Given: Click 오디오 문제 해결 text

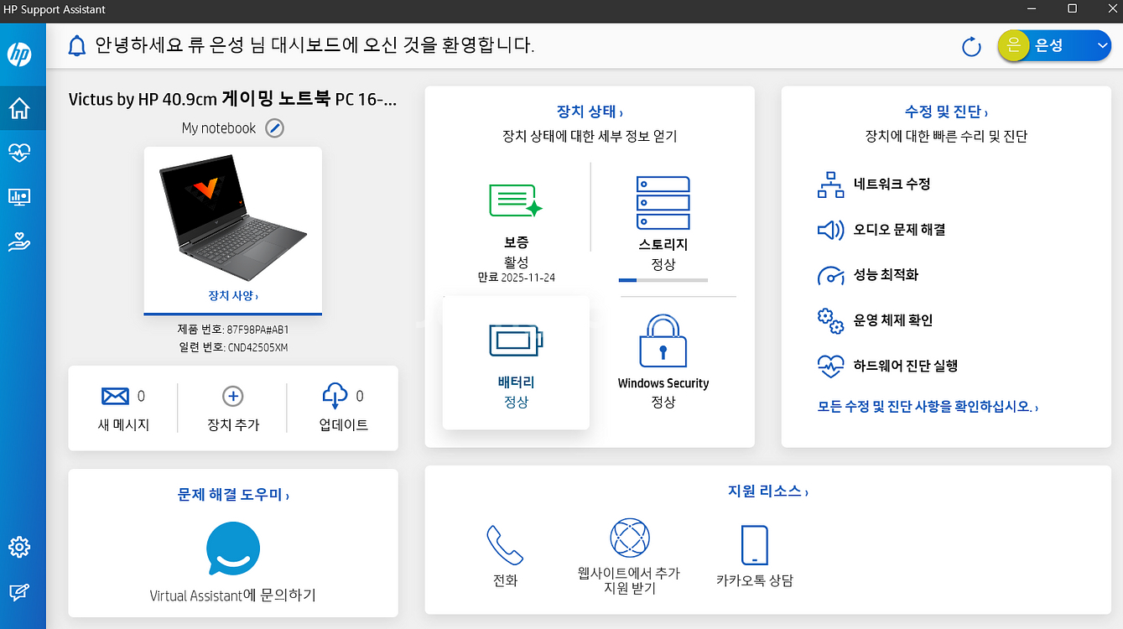Looking at the screenshot, I should [899, 230].
